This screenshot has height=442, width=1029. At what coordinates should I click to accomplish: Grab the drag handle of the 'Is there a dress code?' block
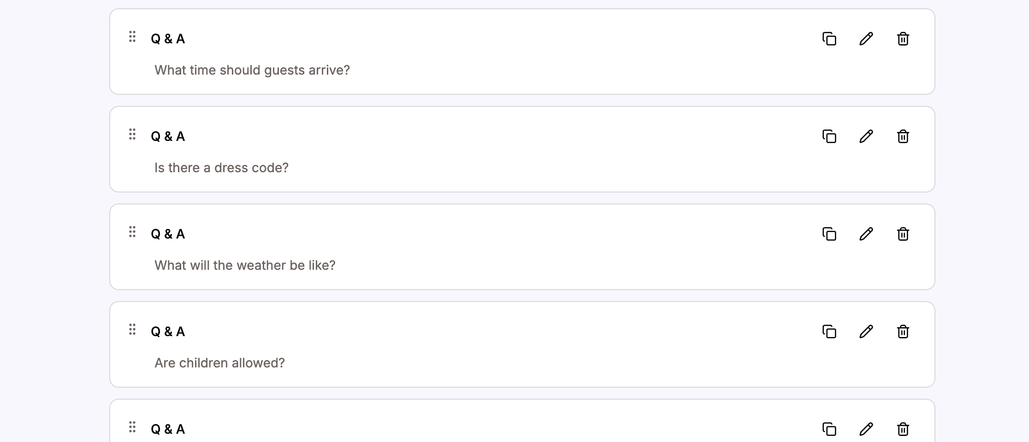click(x=132, y=134)
